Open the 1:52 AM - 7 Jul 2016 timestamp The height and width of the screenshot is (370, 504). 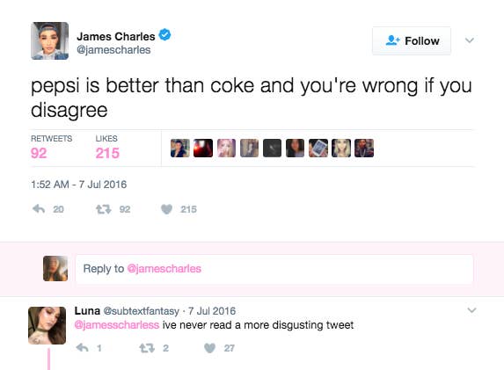pyautogui.click(x=79, y=185)
